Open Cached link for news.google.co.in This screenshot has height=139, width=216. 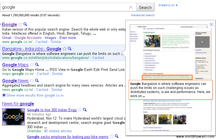pos(42,90)
